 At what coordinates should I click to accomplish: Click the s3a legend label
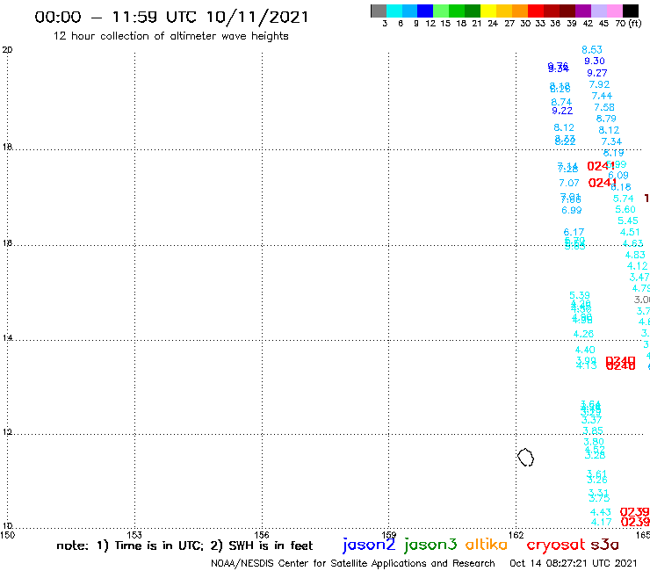coord(605,545)
